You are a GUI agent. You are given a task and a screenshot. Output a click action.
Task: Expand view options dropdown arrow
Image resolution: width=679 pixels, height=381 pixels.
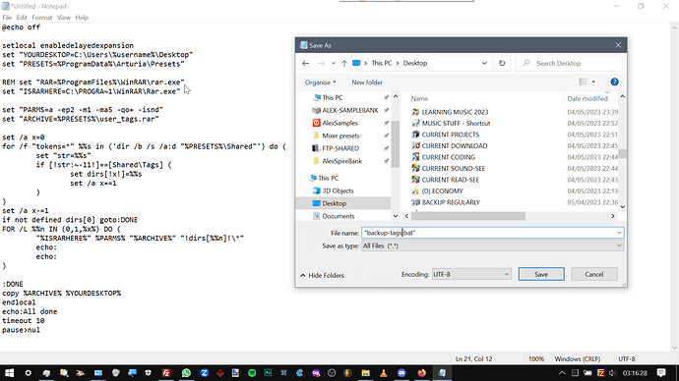(x=593, y=82)
